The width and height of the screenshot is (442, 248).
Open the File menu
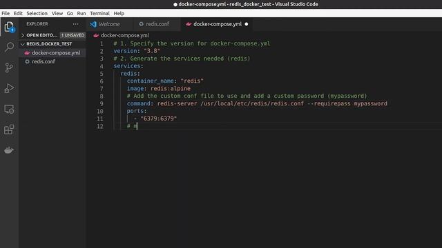[x=6, y=13]
